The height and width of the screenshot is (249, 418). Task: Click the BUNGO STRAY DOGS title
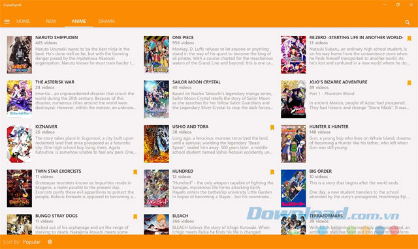coord(57,216)
